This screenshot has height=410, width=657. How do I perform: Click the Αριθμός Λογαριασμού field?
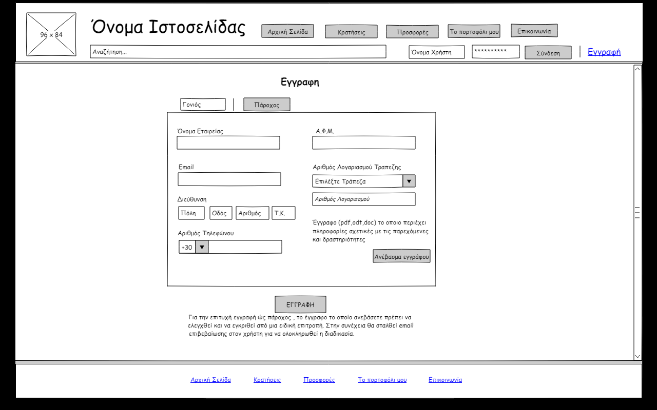click(x=364, y=199)
